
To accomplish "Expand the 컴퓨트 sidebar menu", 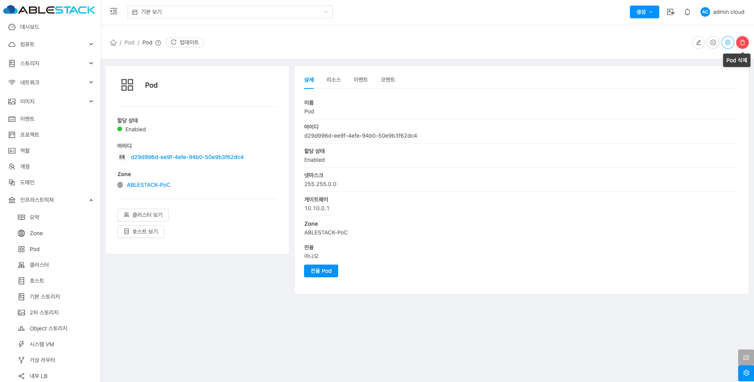I will tap(50, 44).
